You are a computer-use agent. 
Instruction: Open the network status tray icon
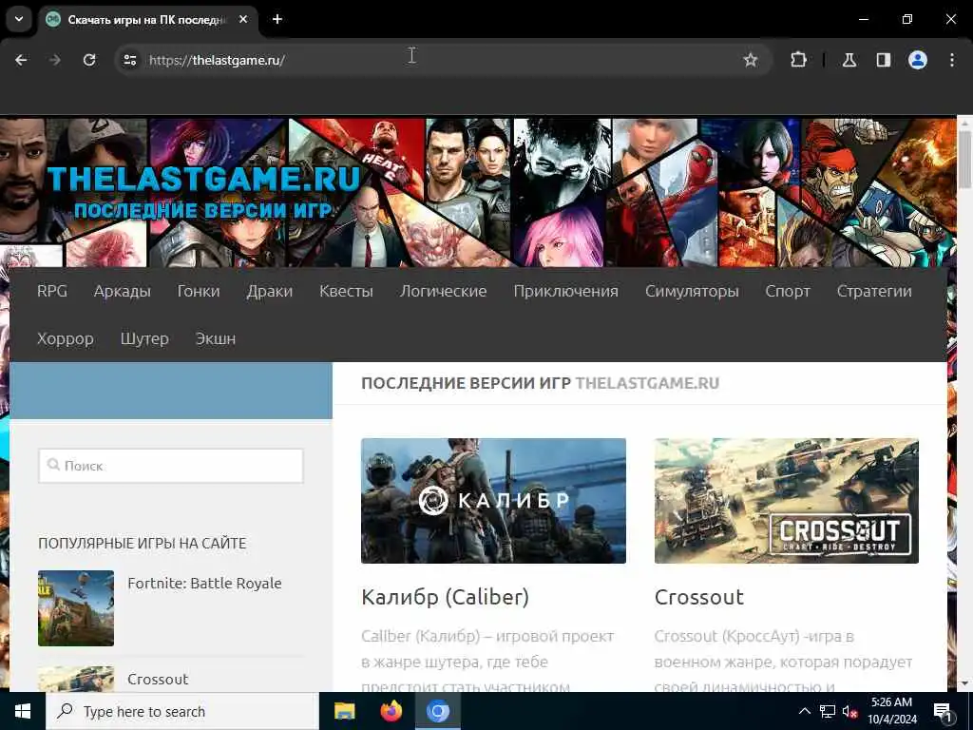(828, 711)
